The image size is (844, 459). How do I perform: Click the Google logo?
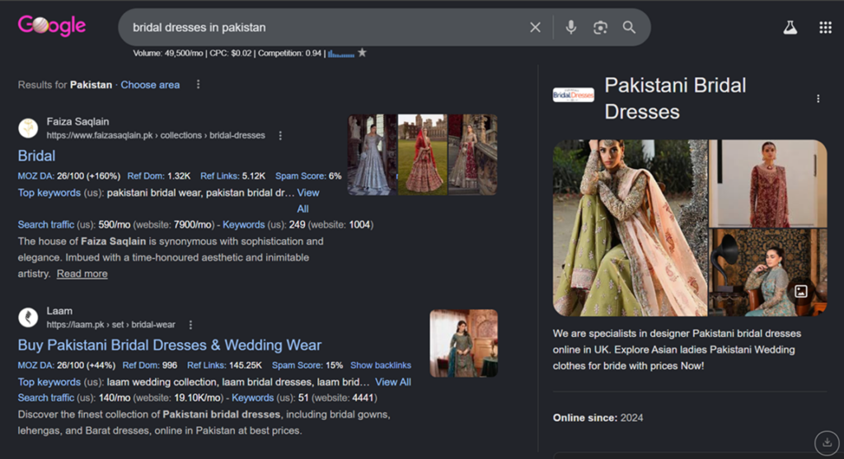click(52, 26)
